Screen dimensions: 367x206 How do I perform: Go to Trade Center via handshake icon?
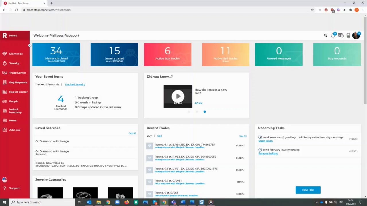(5, 73)
